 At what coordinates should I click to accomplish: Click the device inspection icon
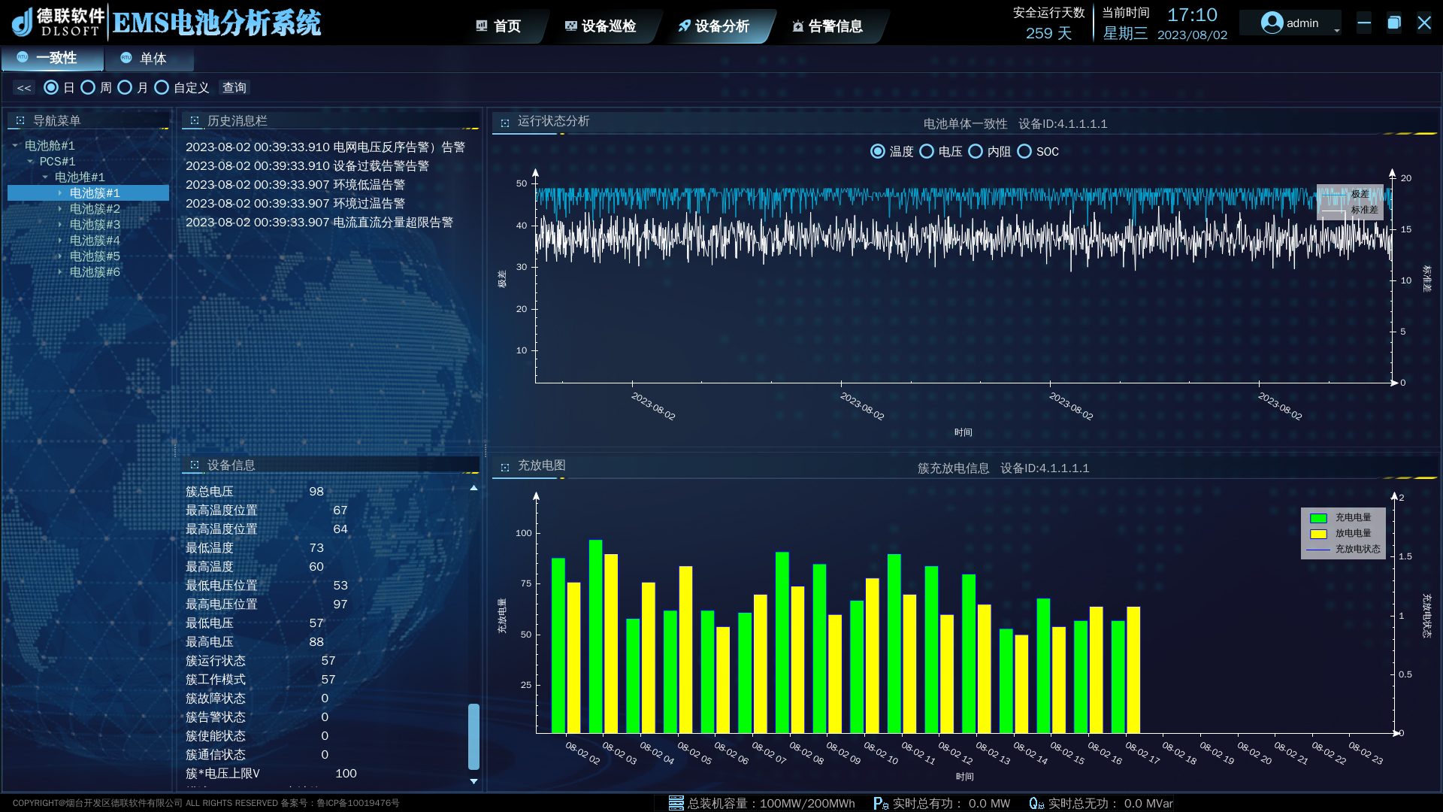[571, 26]
